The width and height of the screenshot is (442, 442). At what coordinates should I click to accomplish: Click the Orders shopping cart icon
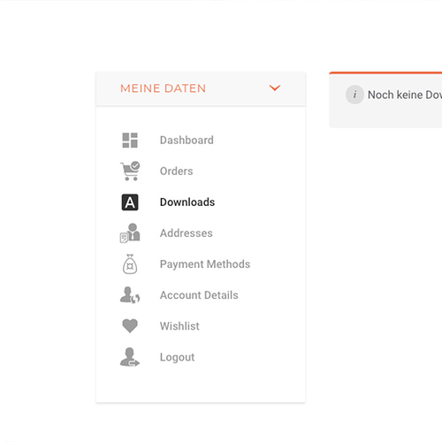tap(130, 171)
